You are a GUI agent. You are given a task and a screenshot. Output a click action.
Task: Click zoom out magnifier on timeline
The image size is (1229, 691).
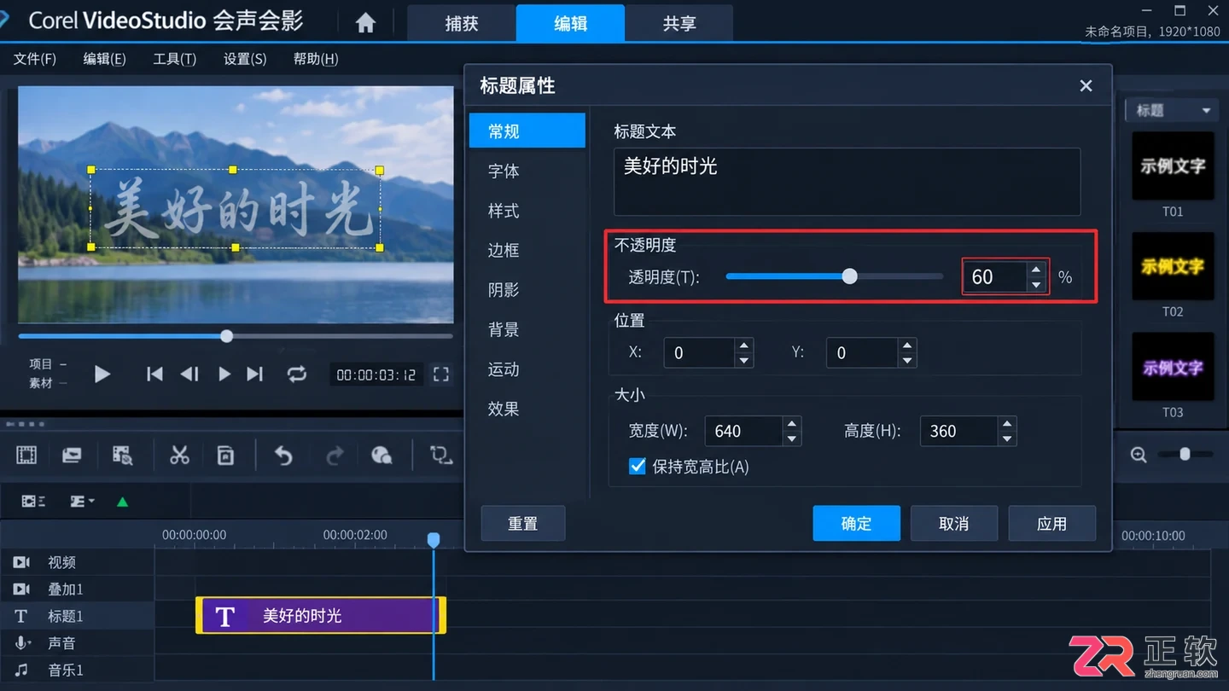point(1139,455)
